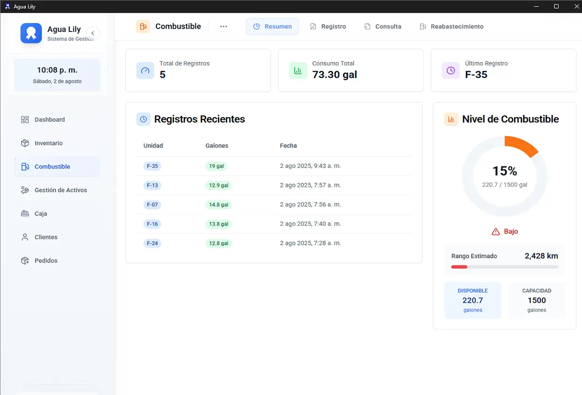The image size is (582, 395).
Task: Open the three-dots more options menu
Action: [x=223, y=26]
